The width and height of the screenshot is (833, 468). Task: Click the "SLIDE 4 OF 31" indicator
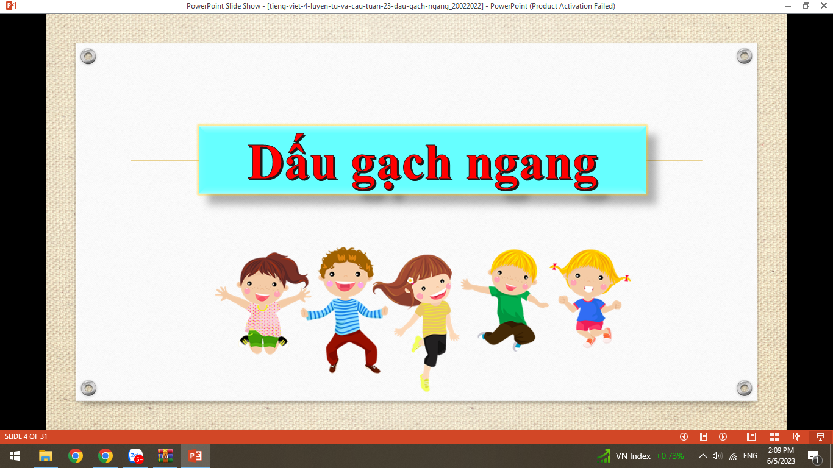(x=26, y=436)
